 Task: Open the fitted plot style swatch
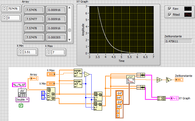[x=188, y=15]
